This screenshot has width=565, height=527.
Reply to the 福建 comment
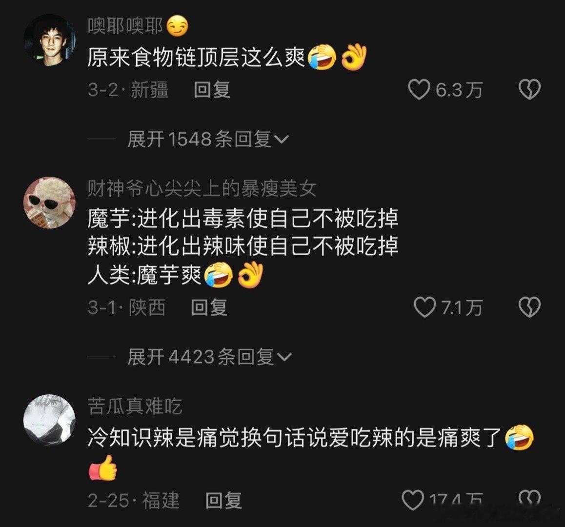click(223, 500)
